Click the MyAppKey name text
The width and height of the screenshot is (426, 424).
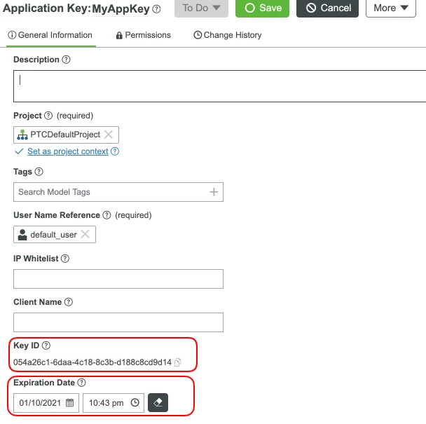pyautogui.click(x=121, y=9)
